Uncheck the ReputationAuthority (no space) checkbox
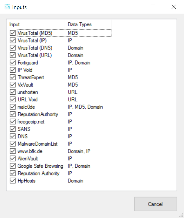Viewport: 184px width, 218px height. point(13,114)
